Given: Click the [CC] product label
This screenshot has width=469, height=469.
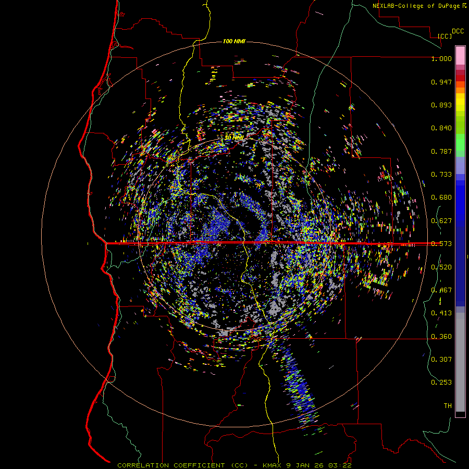Looking at the screenshot, I should click(445, 36).
